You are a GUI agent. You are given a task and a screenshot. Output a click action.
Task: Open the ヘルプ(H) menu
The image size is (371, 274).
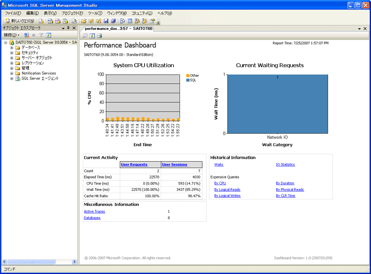click(x=165, y=13)
